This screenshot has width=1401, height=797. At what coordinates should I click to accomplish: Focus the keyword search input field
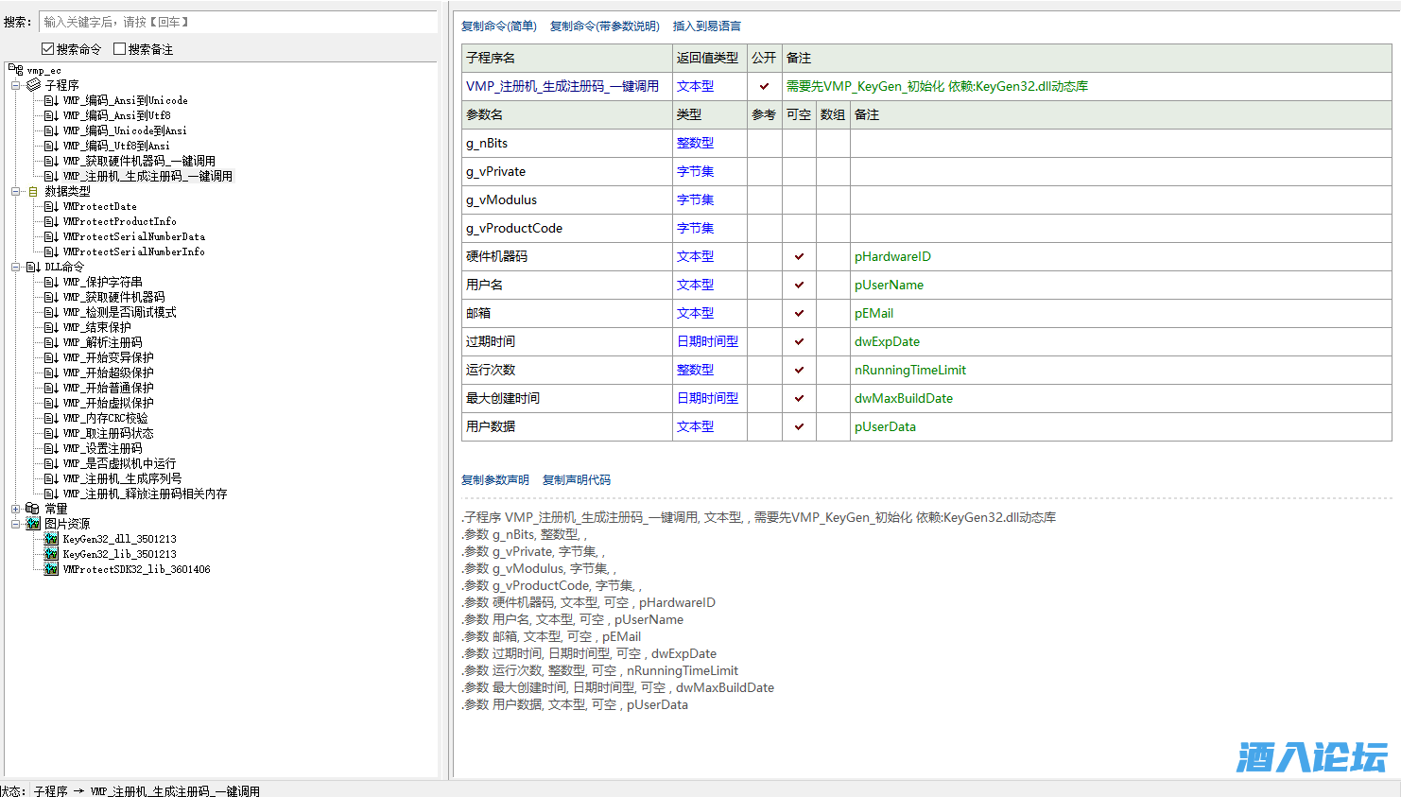pyautogui.click(x=236, y=22)
